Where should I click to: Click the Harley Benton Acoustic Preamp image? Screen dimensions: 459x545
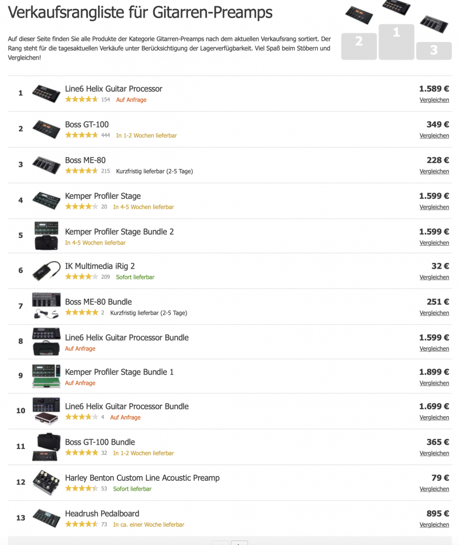coord(46,482)
